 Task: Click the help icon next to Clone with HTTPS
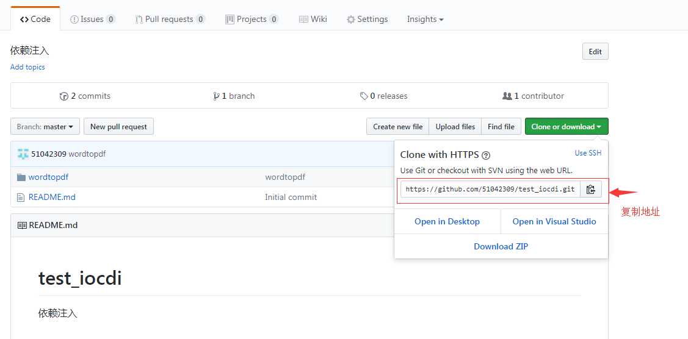486,155
